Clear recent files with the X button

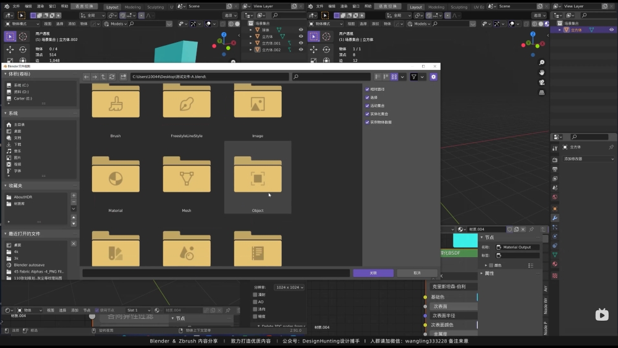point(74,244)
